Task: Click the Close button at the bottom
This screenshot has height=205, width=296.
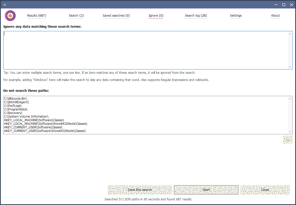Action: click(x=265, y=190)
